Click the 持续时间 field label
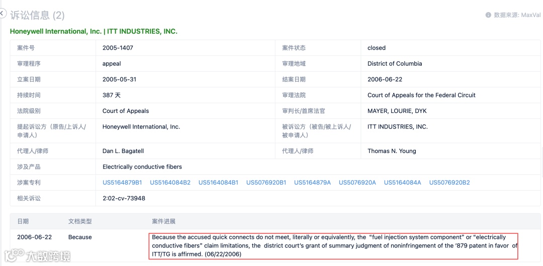 tap(29, 95)
